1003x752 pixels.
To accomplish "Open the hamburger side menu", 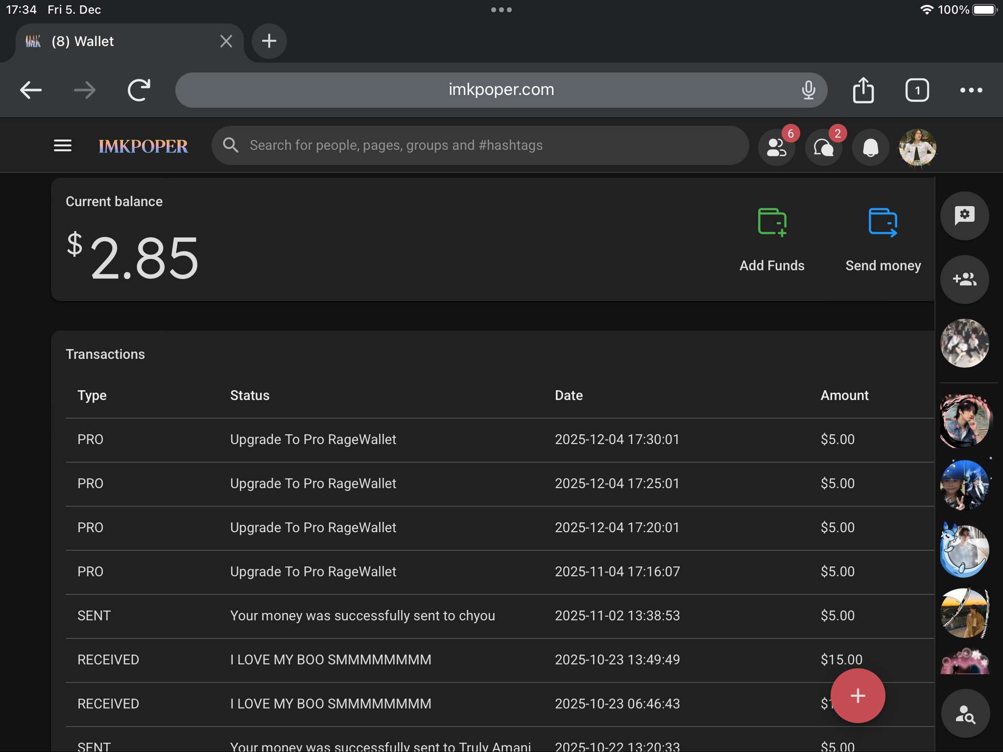I will 63,145.
